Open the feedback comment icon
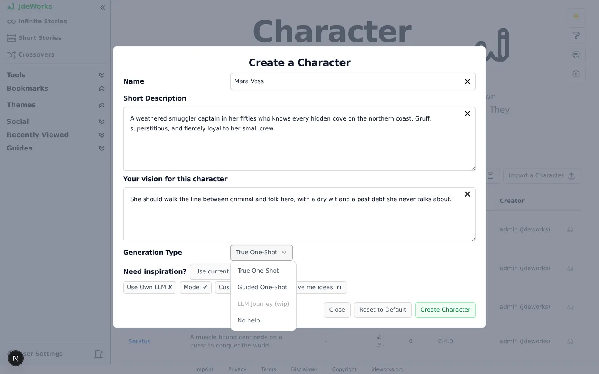The height and width of the screenshot is (374, 599). pos(576,54)
